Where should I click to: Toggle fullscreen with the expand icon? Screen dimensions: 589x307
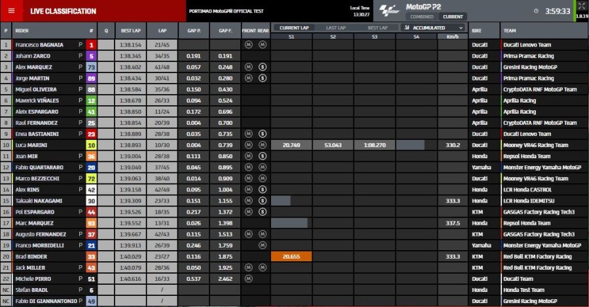pyautogui.click(x=582, y=6)
